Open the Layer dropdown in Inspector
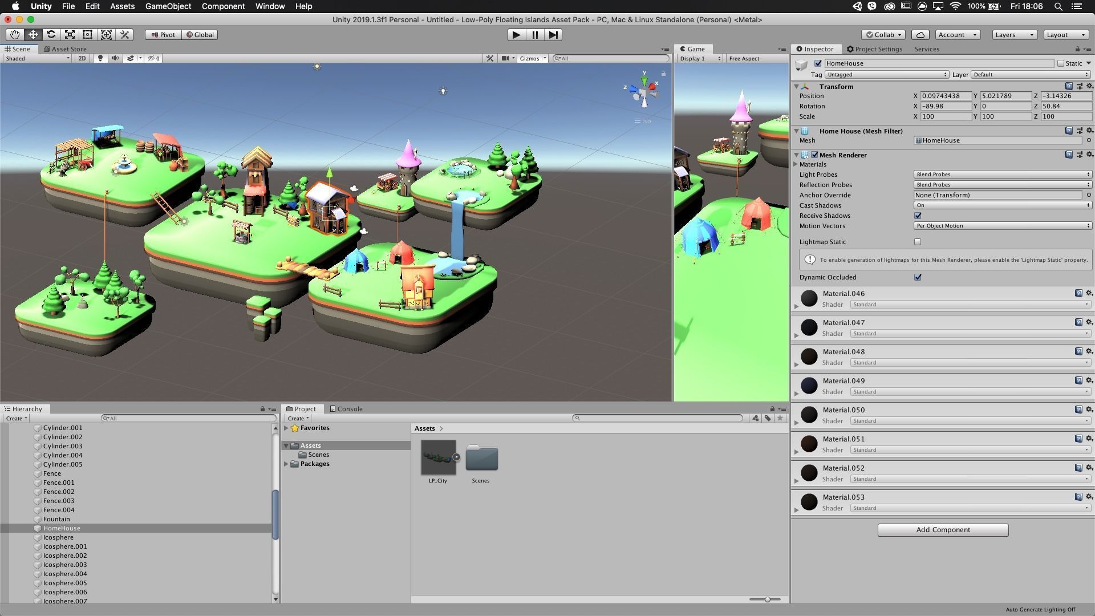This screenshot has width=1095, height=616. [x=1031, y=75]
